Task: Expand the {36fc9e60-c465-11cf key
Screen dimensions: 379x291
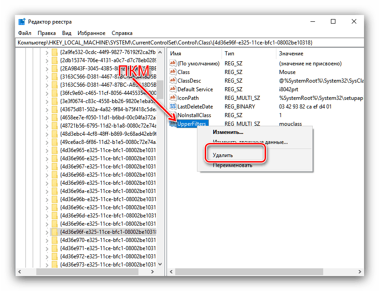Action: pos(47,94)
